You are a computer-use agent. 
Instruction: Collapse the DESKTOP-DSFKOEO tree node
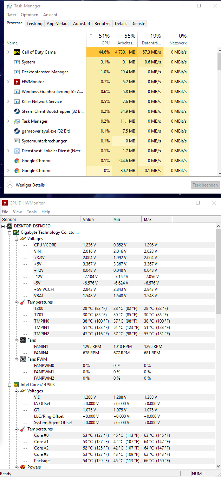[x=4, y=226]
